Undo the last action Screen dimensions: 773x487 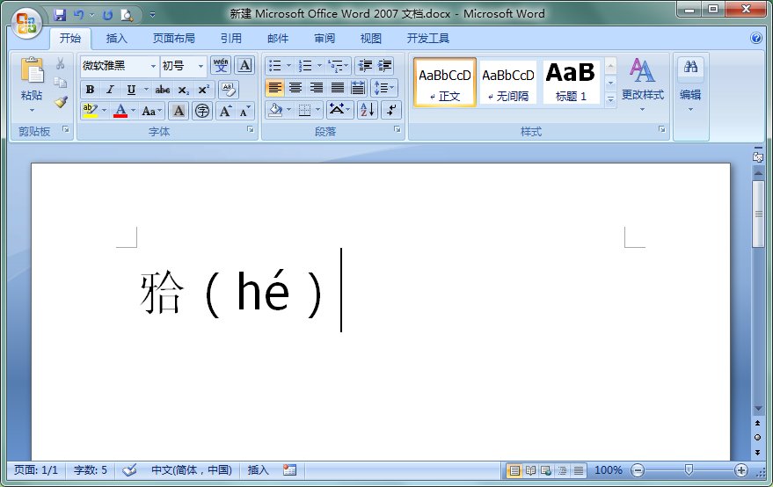78,15
